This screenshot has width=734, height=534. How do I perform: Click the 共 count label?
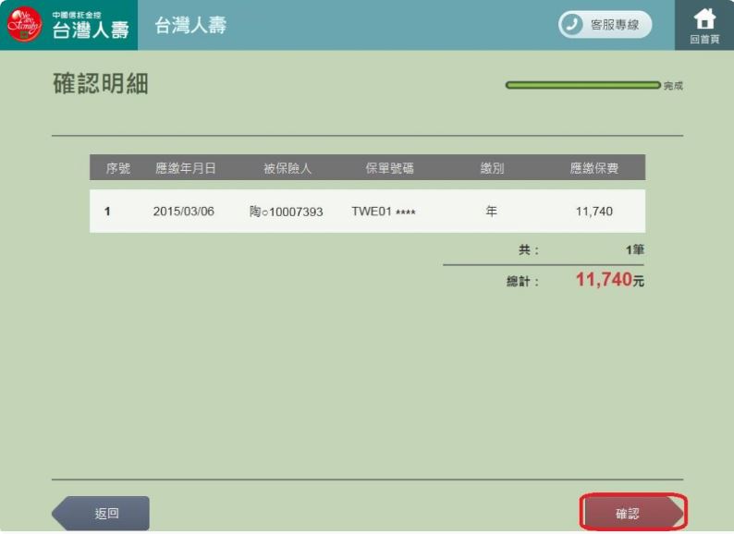pyautogui.click(x=528, y=250)
